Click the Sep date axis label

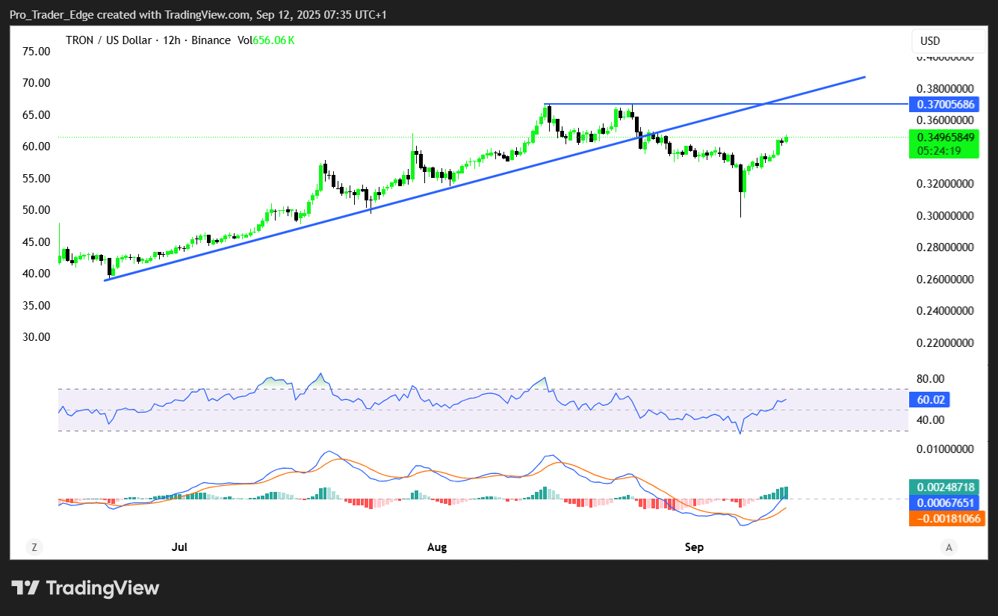tap(695, 547)
